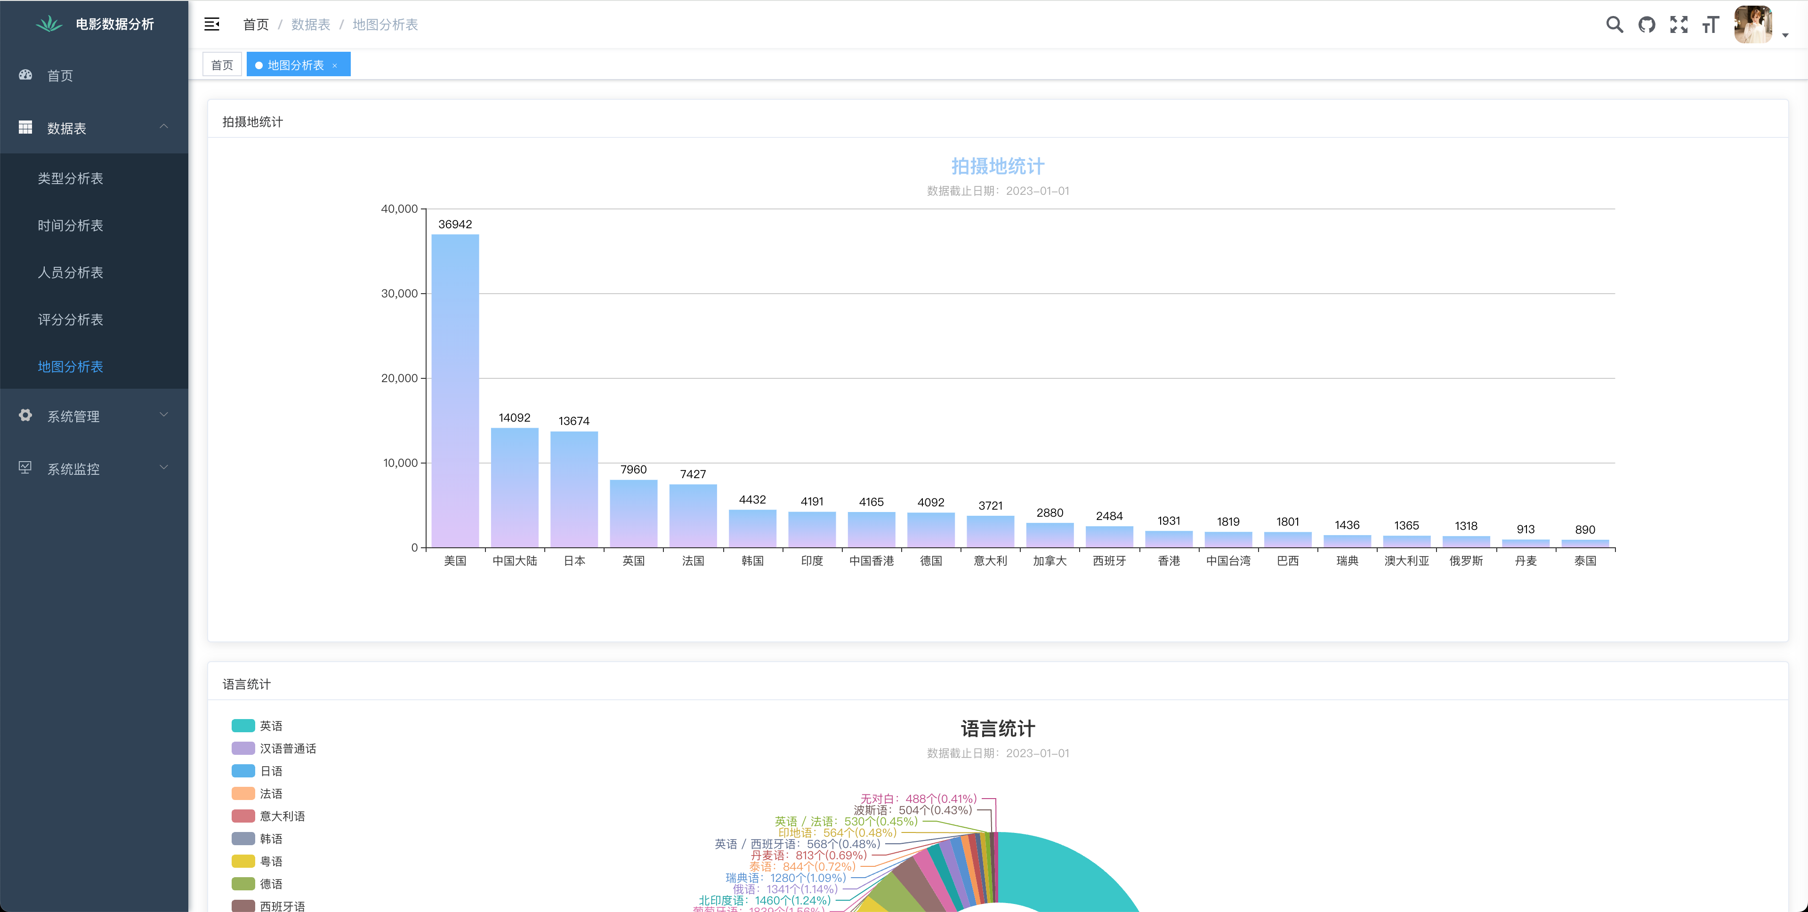
Task: Click the 法国 bar with 7427
Action: click(x=693, y=516)
